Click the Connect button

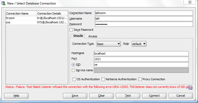tap(154, 96)
